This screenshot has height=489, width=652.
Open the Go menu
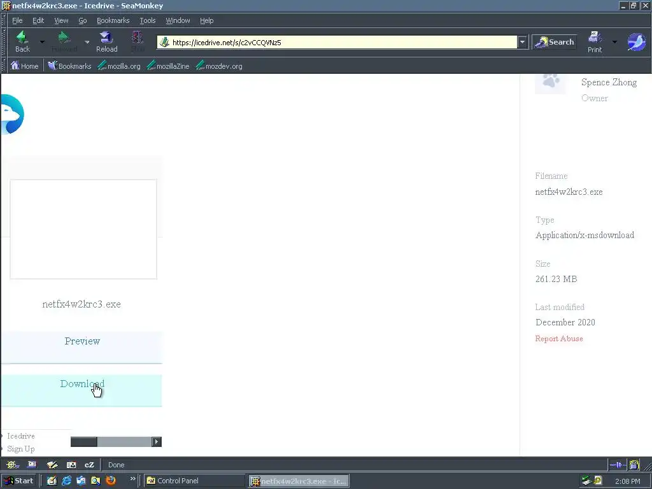tap(83, 20)
